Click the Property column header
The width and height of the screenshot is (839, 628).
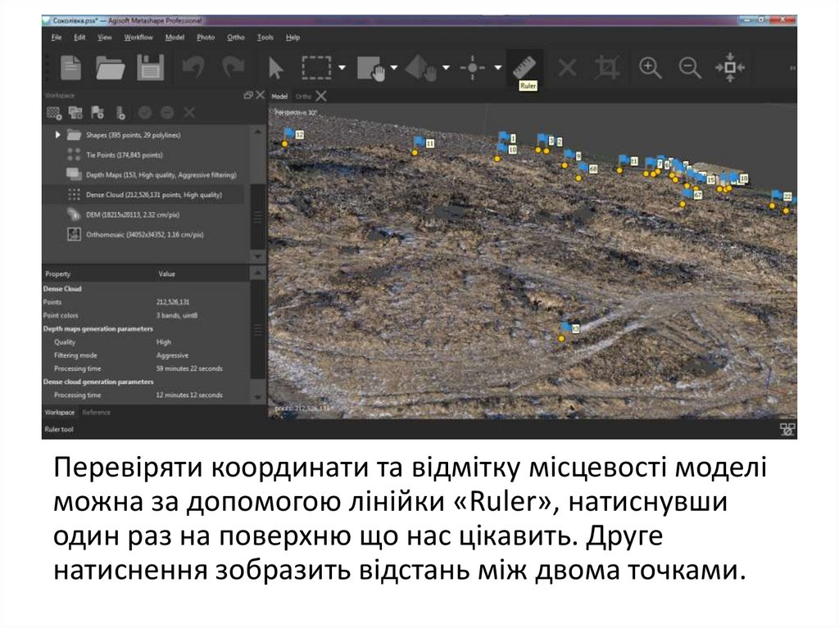[x=58, y=274]
